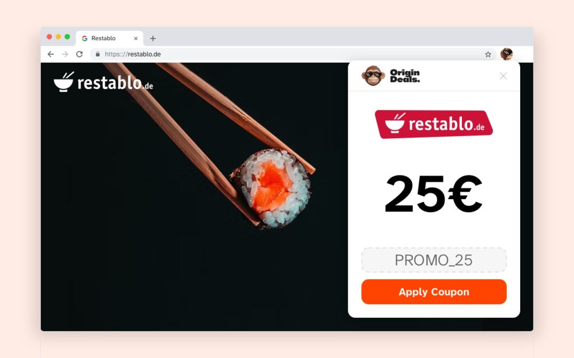Image resolution: width=574 pixels, height=358 pixels.
Task: Click the padlock icon in the address bar
Action: (98, 54)
